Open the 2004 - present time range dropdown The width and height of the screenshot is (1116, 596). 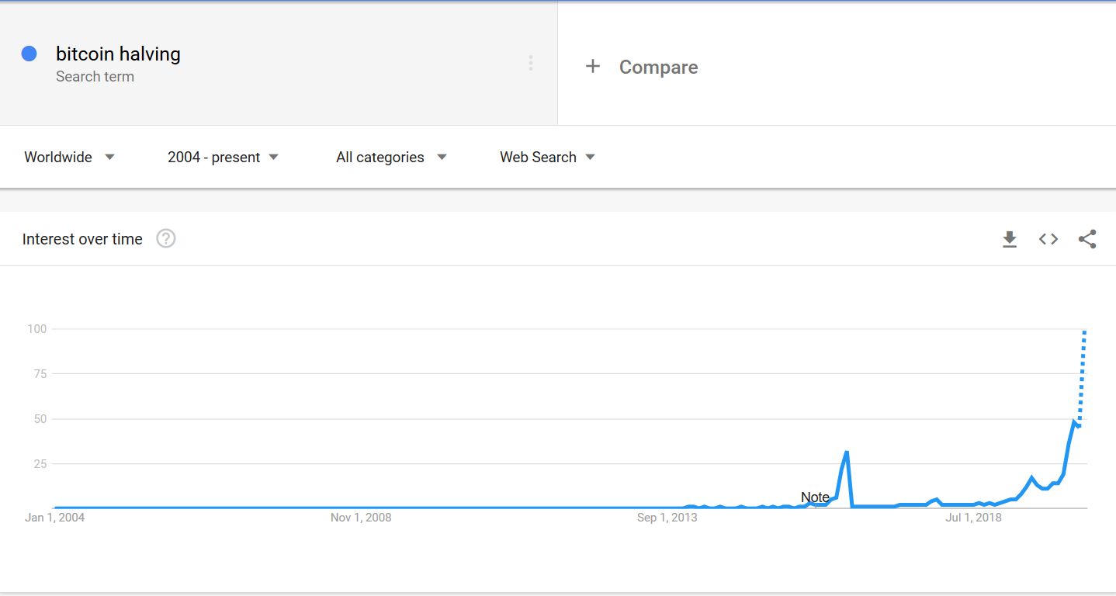[x=223, y=157]
